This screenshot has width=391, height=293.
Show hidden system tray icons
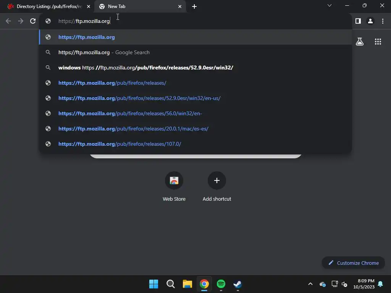[310, 284]
